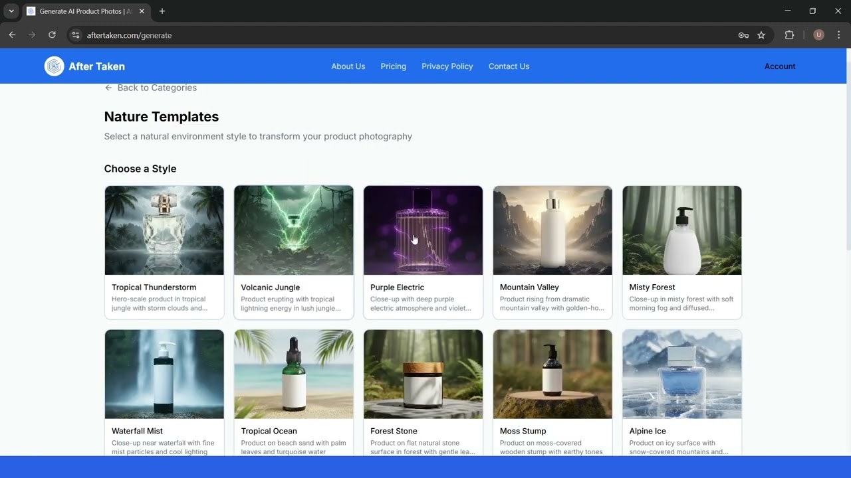Go Back to Categories
The width and height of the screenshot is (851, 478).
pos(151,88)
